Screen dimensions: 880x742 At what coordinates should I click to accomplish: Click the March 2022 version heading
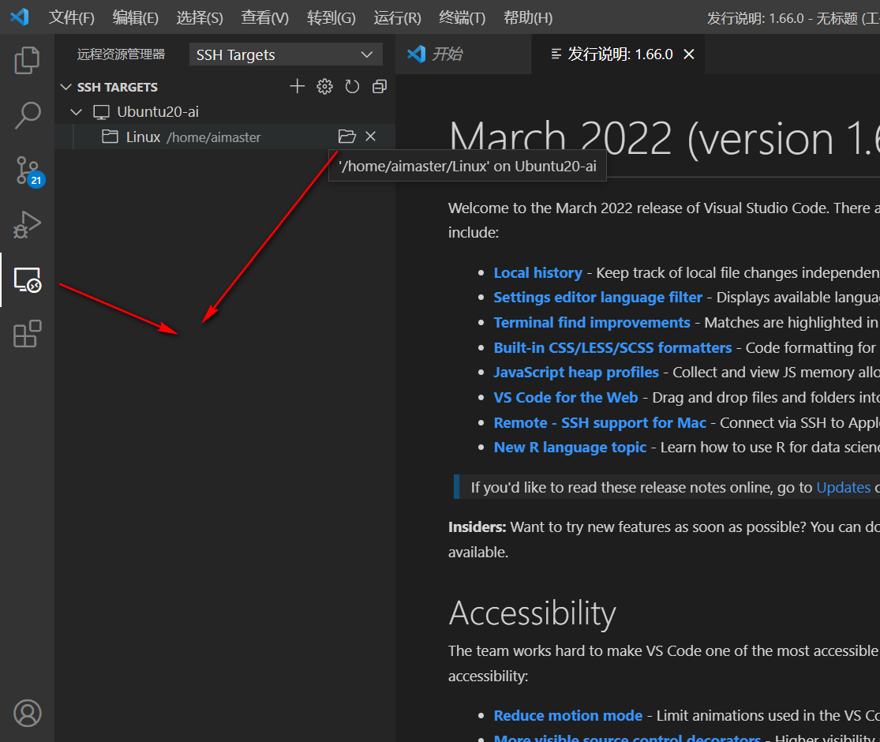pyautogui.click(x=664, y=139)
